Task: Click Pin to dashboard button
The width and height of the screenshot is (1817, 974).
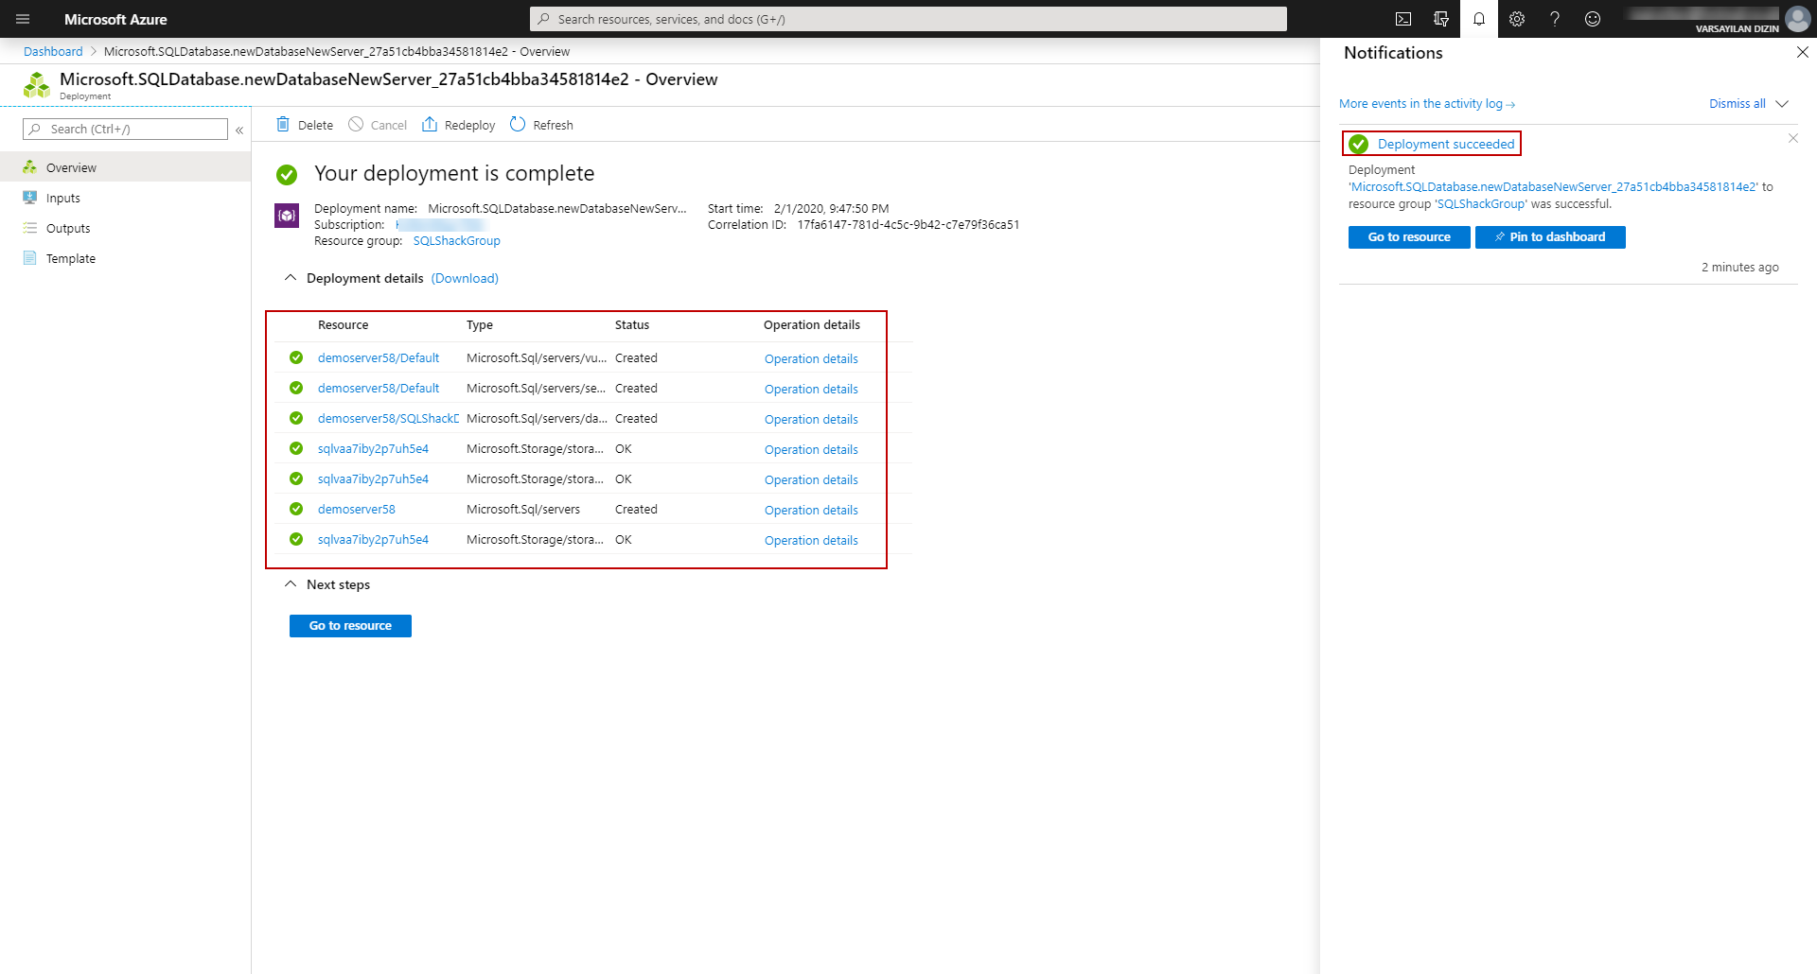Action: click(x=1550, y=237)
